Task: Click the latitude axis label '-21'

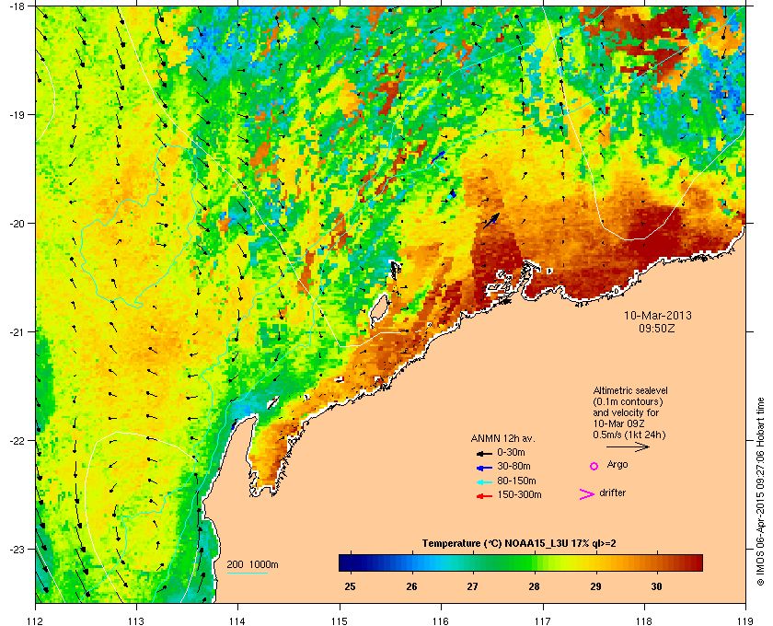Action: [17, 332]
